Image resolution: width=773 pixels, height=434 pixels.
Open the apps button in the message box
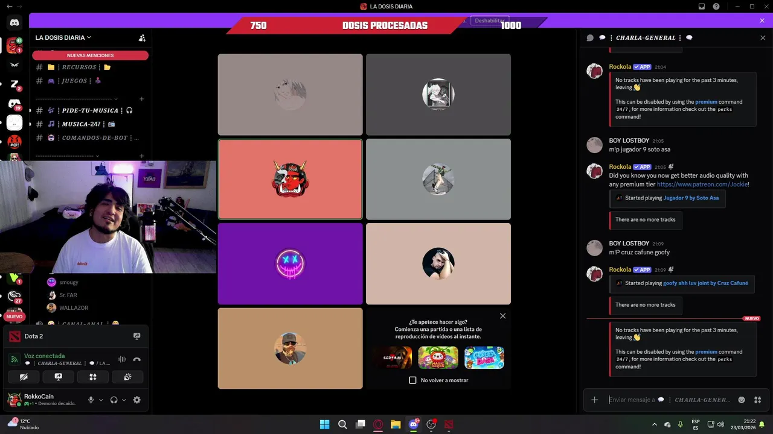pyautogui.click(x=757, y=400)
